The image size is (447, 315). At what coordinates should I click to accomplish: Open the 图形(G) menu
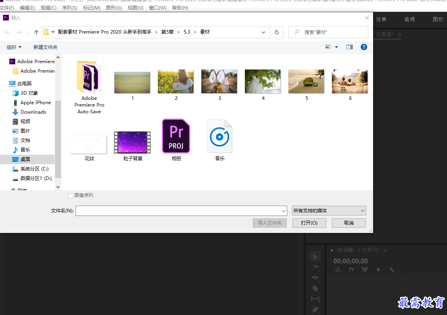[x=114, y=7]
